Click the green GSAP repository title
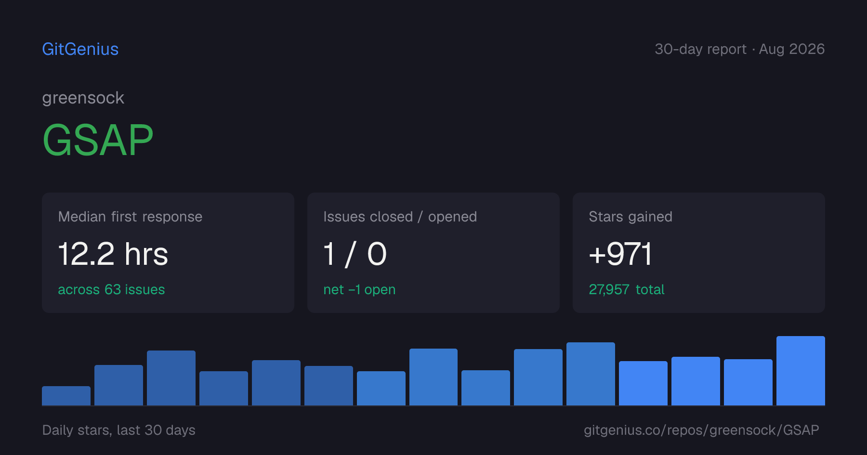This screenshot has height=455, width=867. (98, 140)
